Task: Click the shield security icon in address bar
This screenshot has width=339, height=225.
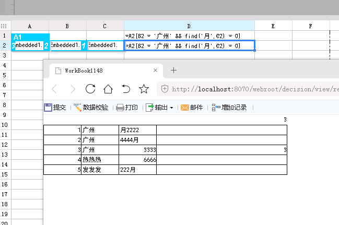Action: [x=165, y=89]
